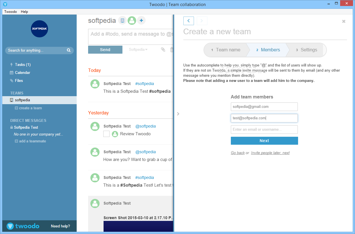Viewport: 355px width, 234px height.
Task: Click the twoodo logo at bottom
Action: (23, 226)
